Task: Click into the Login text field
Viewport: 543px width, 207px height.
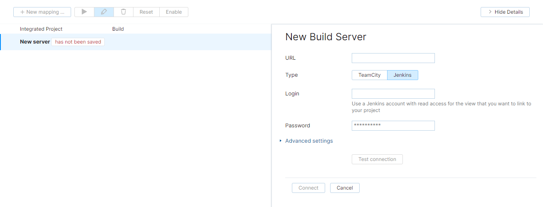Action: pyautogui.click(x=393, y=94)
